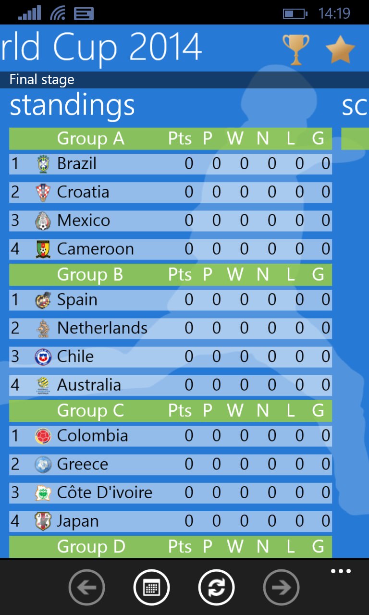Tap the refresh button in app bar
This screenshot has height=615, width=369.
click(216, 587)
